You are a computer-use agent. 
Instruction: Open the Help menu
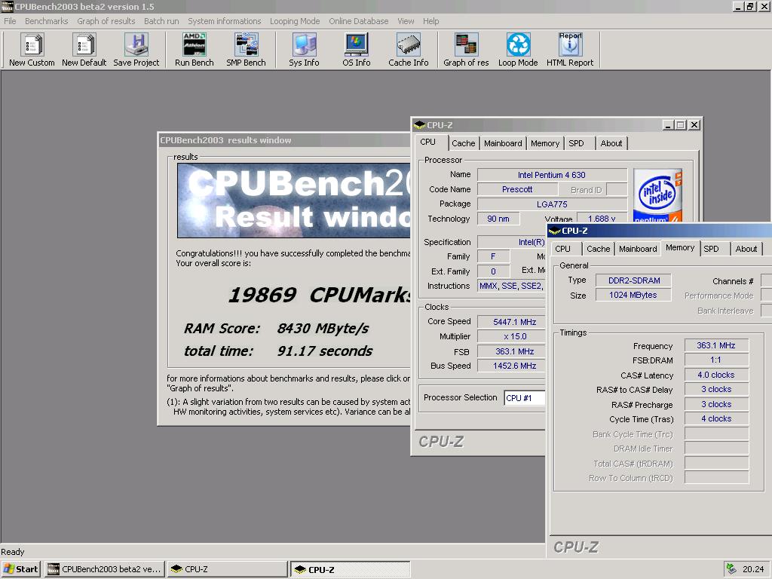[x=430, y=21]
